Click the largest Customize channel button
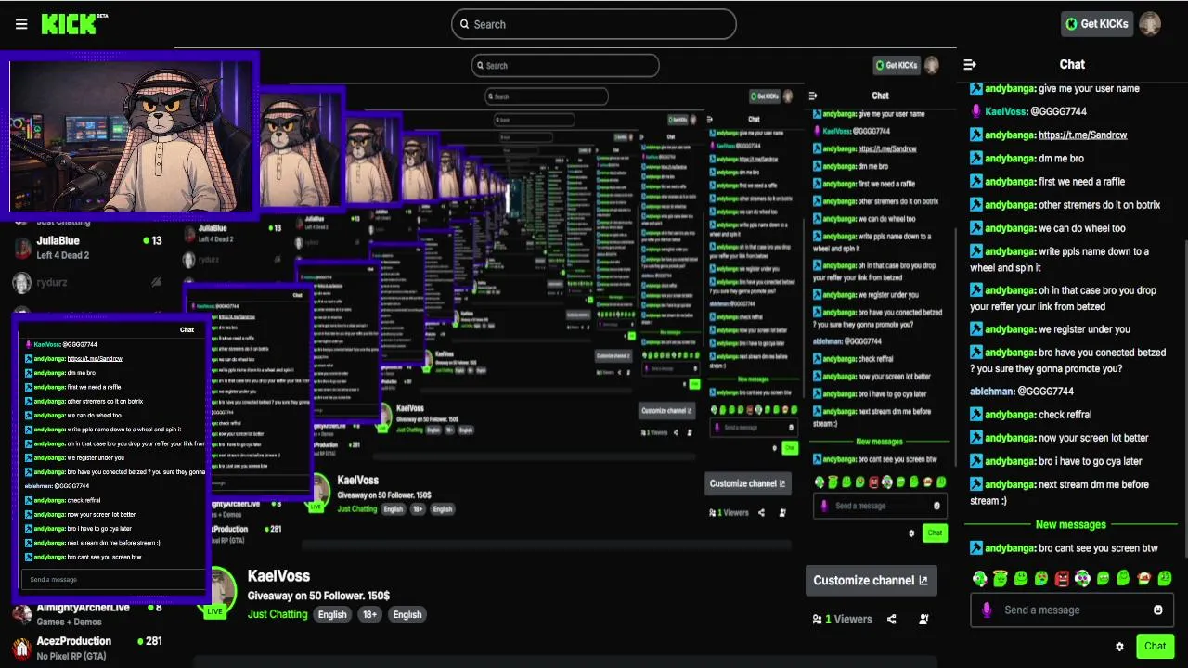This screenshot has width=1188, height=668. click(x=871, y=581)
